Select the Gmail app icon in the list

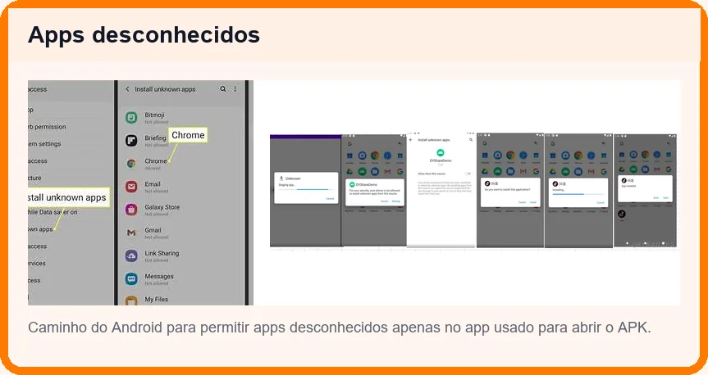tap(131, 233)
